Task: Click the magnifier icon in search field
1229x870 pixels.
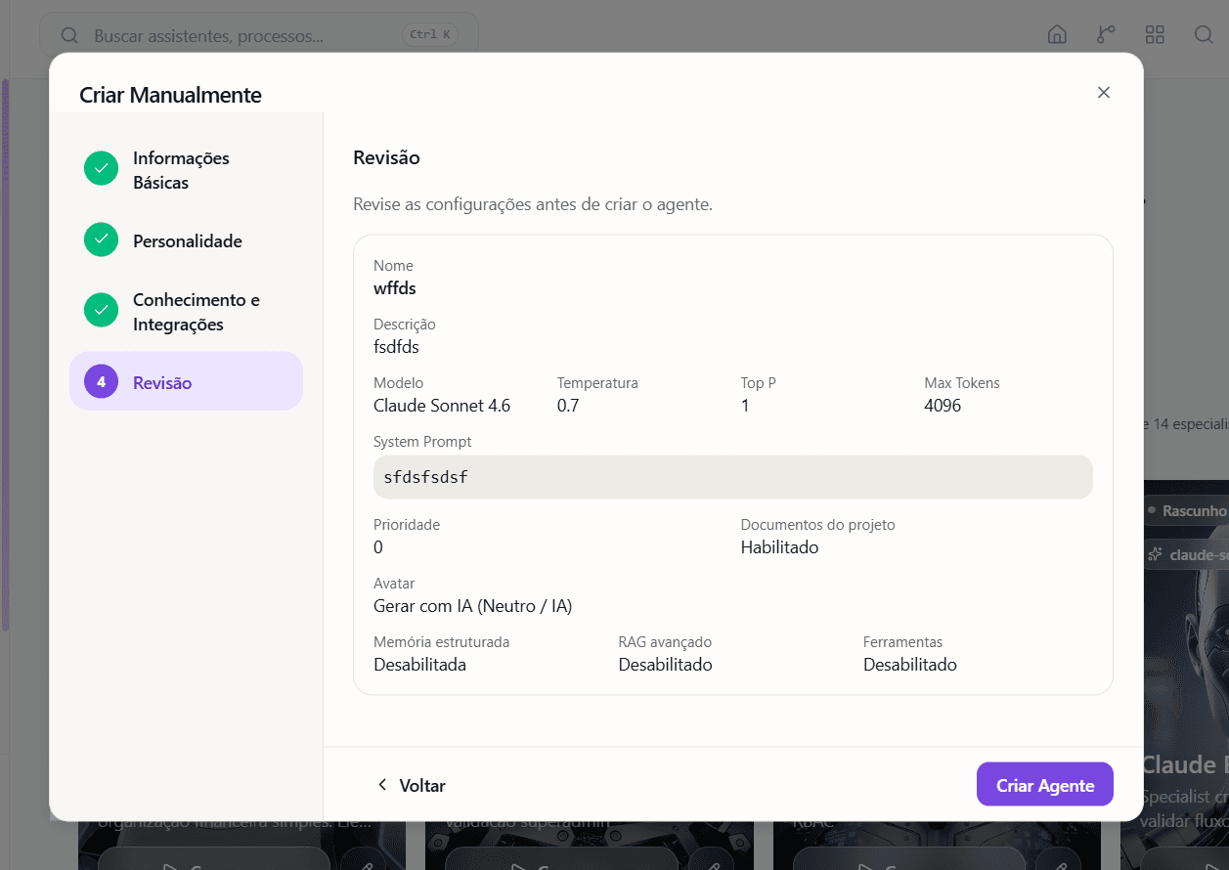Action: (x=69, y=35)
